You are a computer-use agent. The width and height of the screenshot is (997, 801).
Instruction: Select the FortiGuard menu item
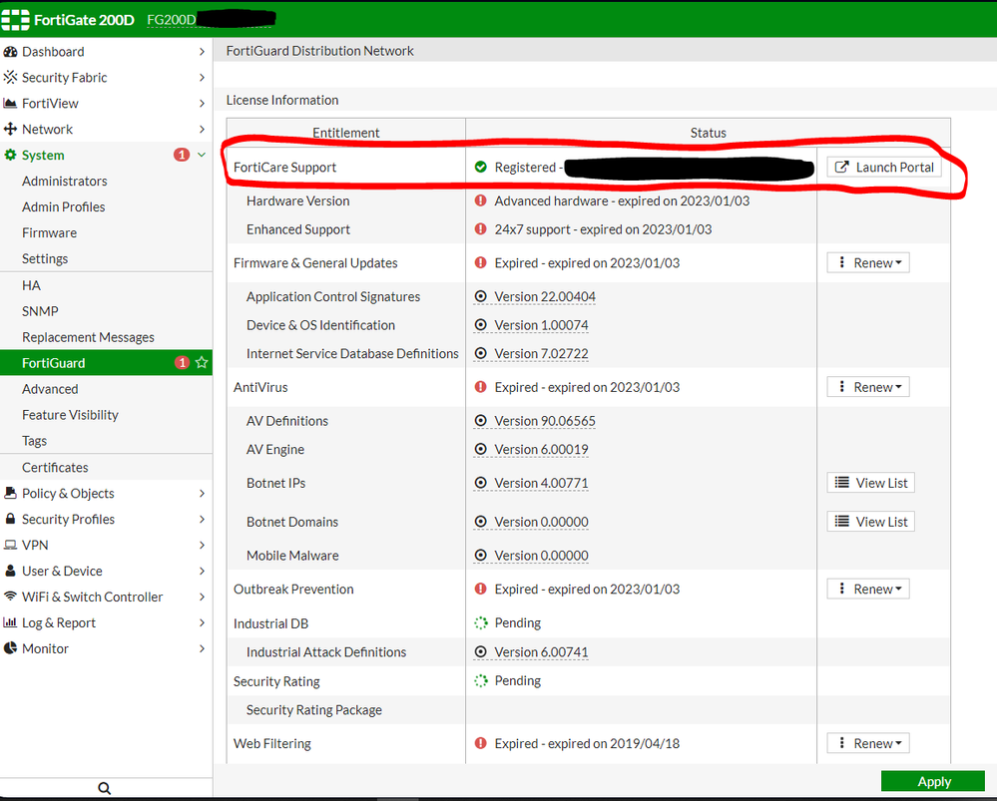pyautogui.click(x=106, y=362)
